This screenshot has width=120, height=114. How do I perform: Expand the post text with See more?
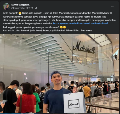(x=87, y=31)
